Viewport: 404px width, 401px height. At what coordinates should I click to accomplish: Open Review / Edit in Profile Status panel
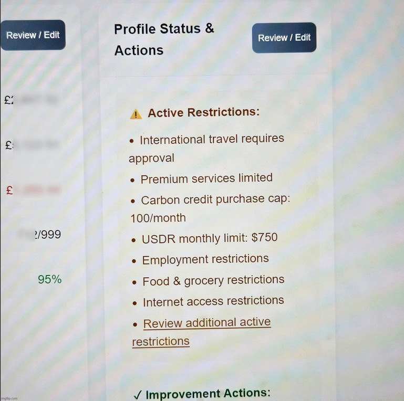point(284,38)
